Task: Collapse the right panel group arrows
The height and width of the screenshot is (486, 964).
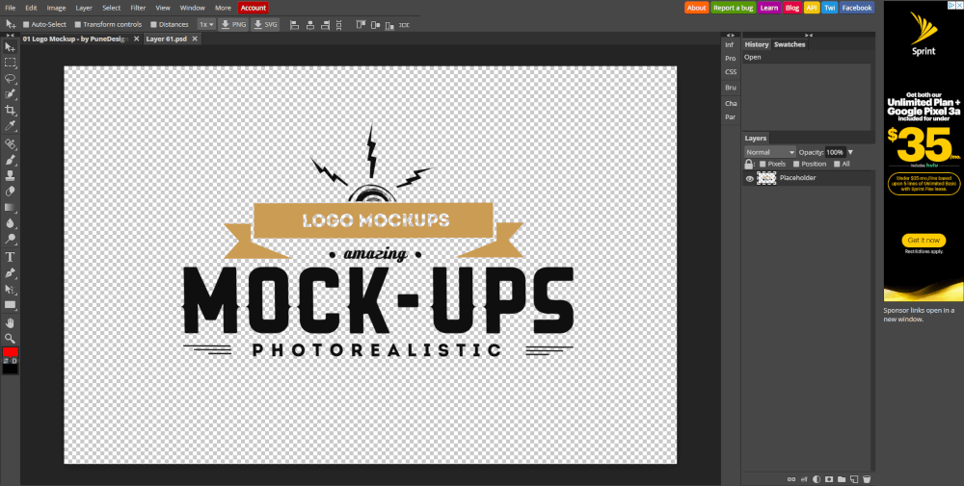Action: click(809, 35)
